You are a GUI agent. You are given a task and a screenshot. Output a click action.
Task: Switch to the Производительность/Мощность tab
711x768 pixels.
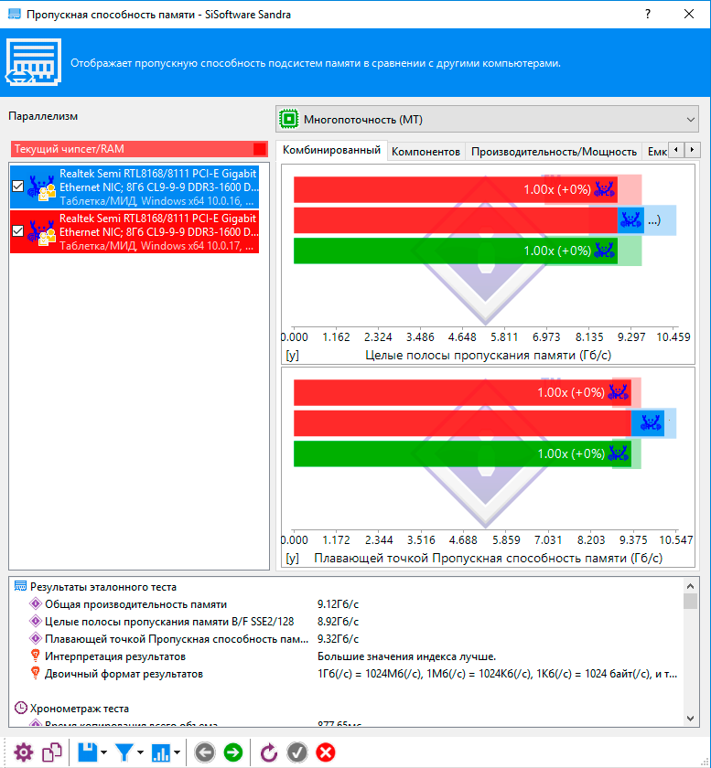pyautogui.click(x=554, y=151)
